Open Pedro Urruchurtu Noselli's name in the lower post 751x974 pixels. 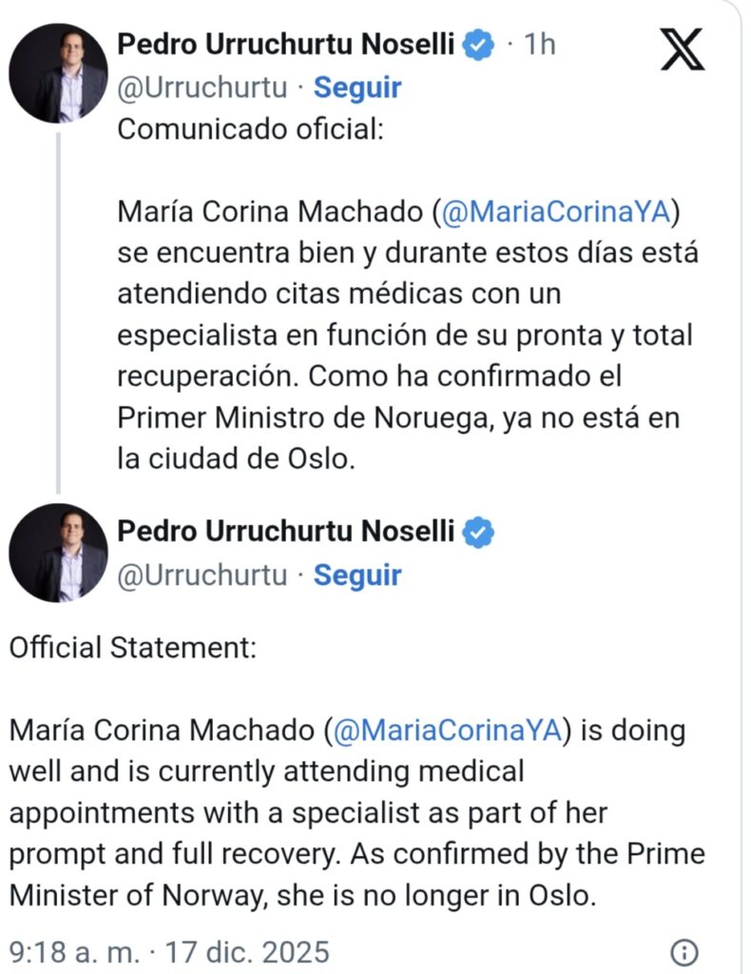click(x=285, y=533)
